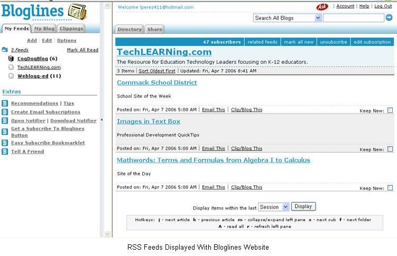Open the Account link

(345, 6)
